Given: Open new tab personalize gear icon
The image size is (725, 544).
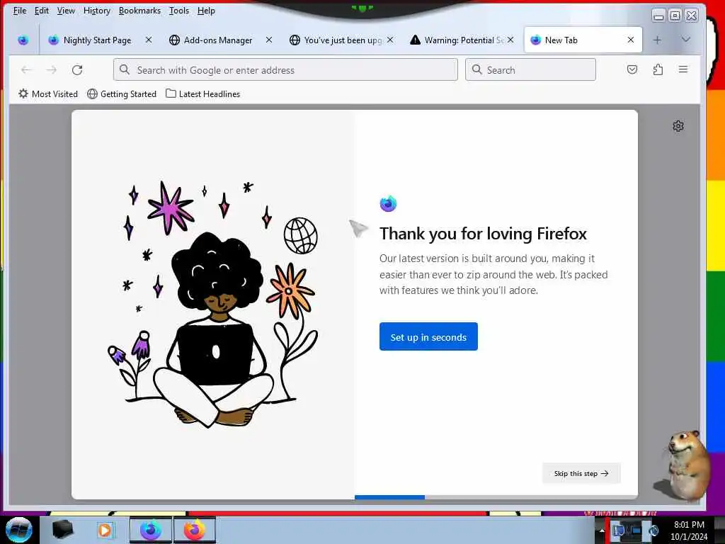Looking at the screenshot, I should 678,126.
